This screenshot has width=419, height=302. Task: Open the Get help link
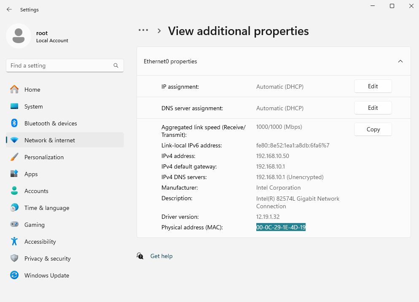point(161,256)
